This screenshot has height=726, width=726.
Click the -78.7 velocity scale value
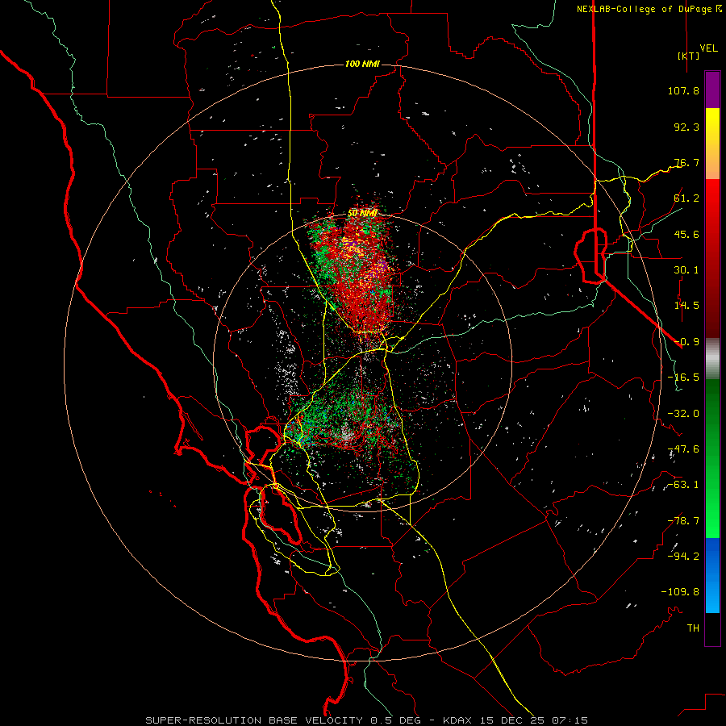coord(683,521)
